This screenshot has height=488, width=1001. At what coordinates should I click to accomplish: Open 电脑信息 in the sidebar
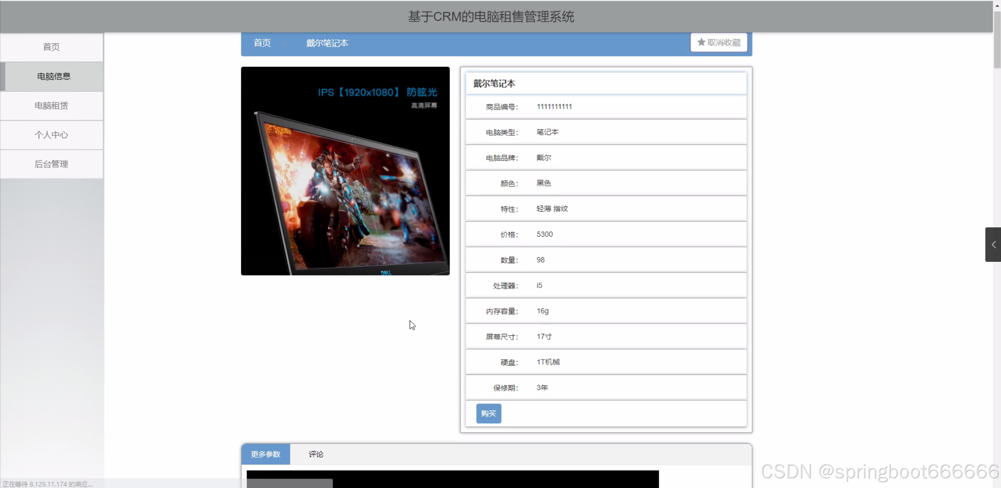pos(54,76)
